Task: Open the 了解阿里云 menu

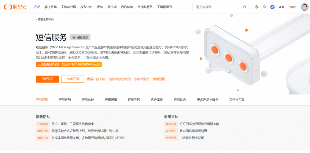Action: coord(165,7)
